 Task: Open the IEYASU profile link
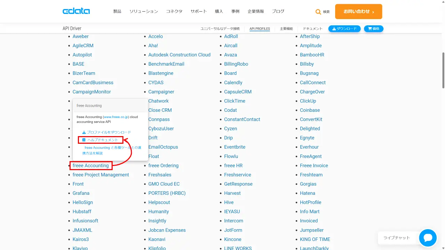tap(232, 211)
